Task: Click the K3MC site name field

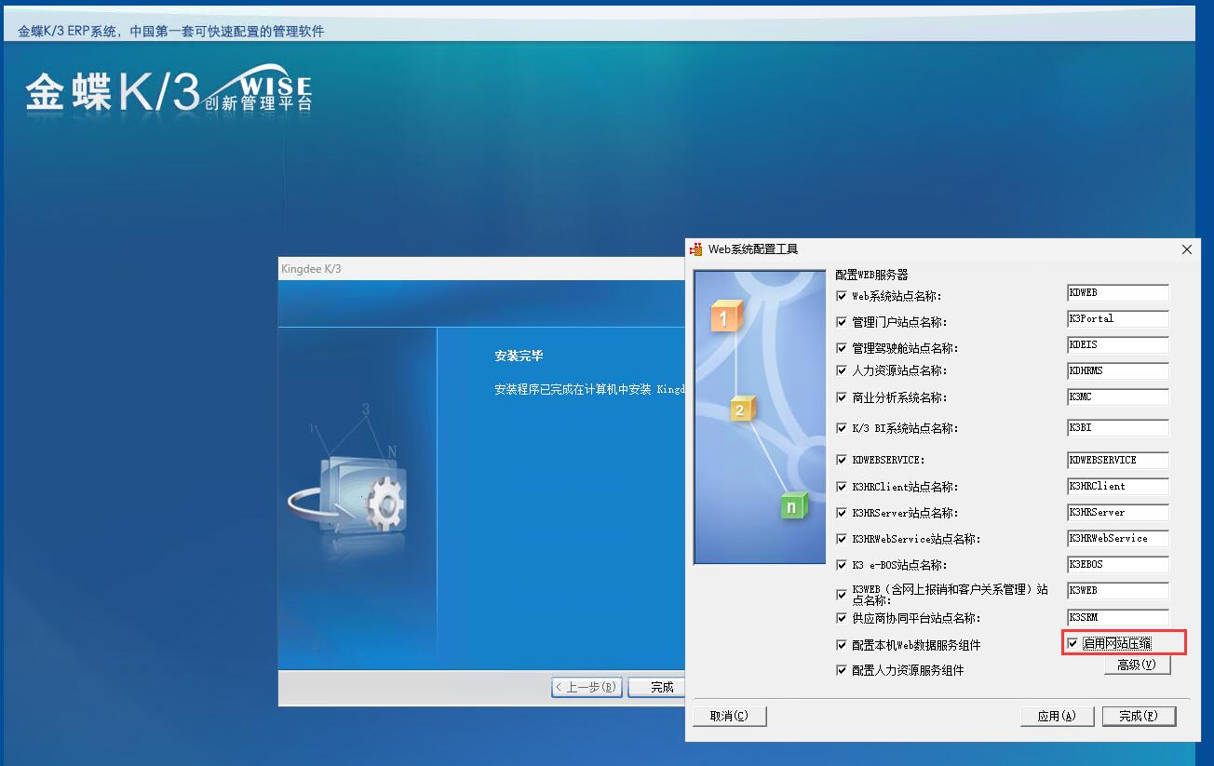Action: coord(1117,397)
